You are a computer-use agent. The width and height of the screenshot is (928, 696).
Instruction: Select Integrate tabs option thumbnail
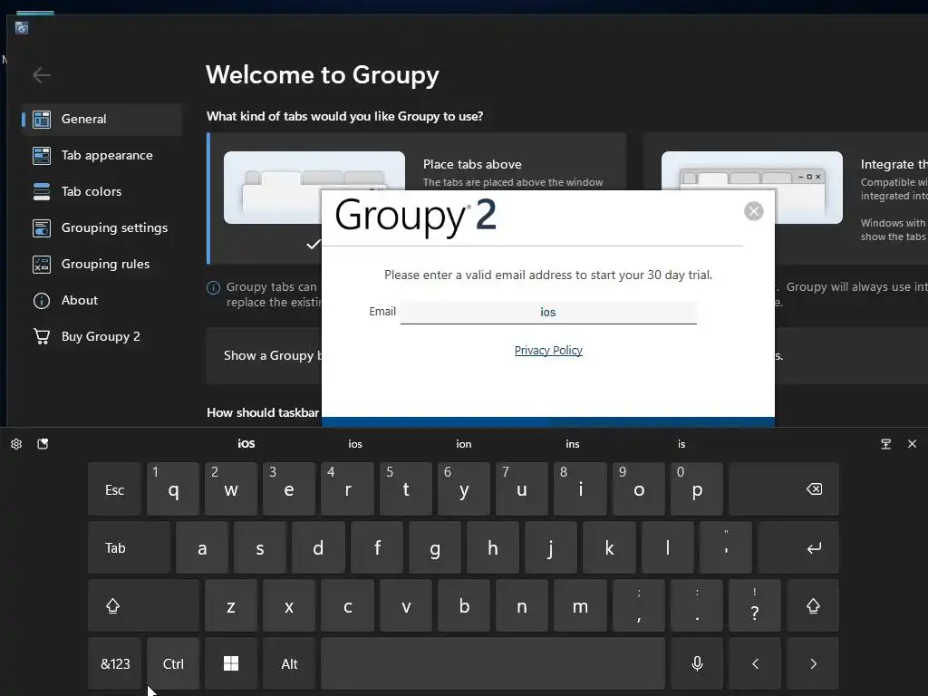click(x=751, y=187)
